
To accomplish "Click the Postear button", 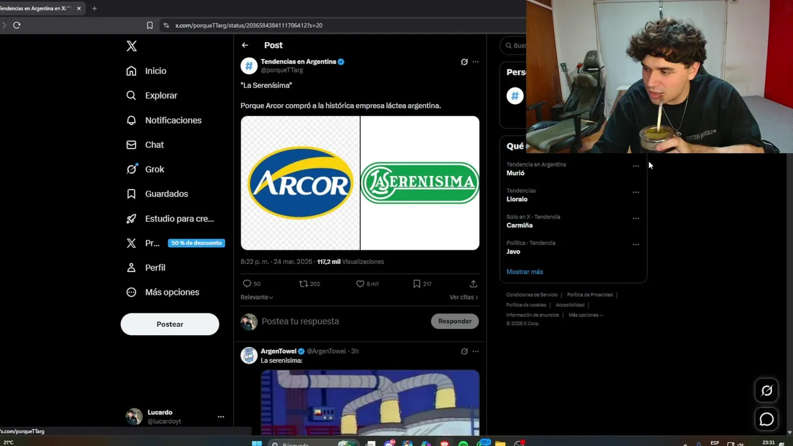I will coord(170,324).
